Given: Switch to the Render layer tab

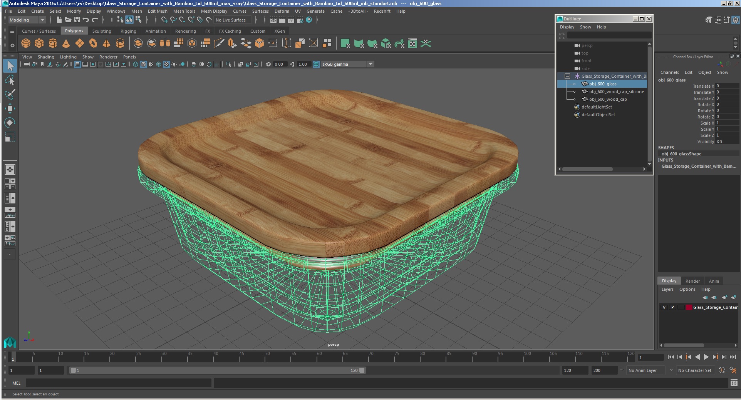Looking at the screenshot, I should [692, 281].
